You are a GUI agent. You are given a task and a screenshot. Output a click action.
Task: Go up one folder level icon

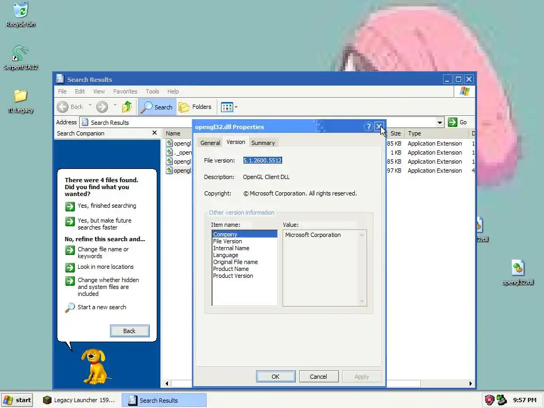click(127, 107)
